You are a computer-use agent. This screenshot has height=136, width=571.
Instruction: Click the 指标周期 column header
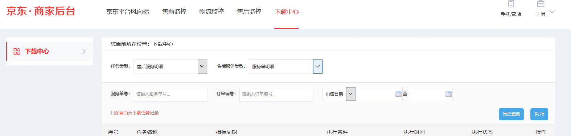pyautogui.click(x=226, y=132)
